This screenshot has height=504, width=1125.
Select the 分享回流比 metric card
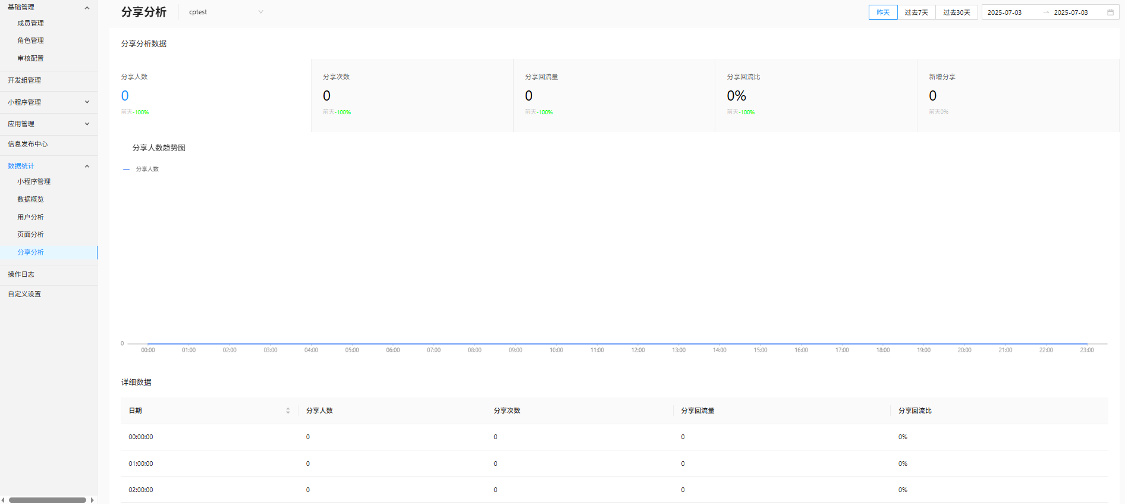point(816,95)
